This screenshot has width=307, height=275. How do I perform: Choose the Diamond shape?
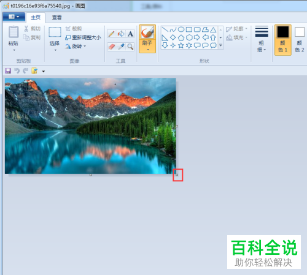tap(173, 37)
